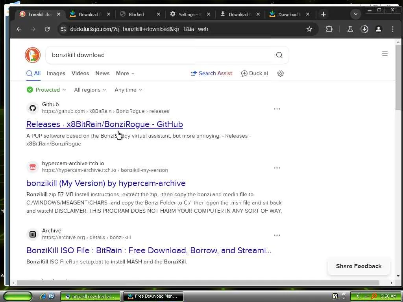Open Chrome Labs flask icon
This screenshot has width=403, height=302.
[x=350, y=29]
